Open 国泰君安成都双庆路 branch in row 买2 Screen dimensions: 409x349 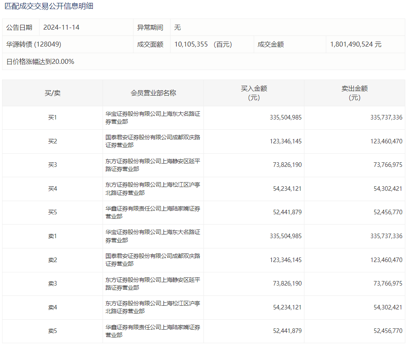[x=153, y=141]
